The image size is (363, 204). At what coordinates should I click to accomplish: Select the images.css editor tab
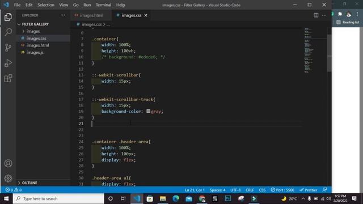tap(131, 15)
